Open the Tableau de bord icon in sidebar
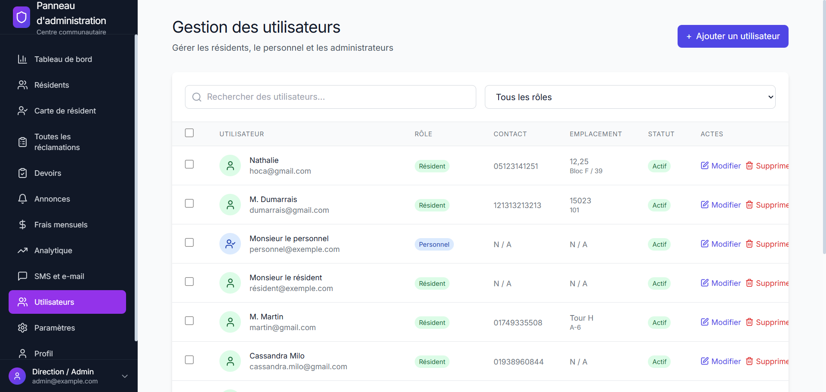The height and width of the screenshot is (392, 826). [x=22, y=59]
